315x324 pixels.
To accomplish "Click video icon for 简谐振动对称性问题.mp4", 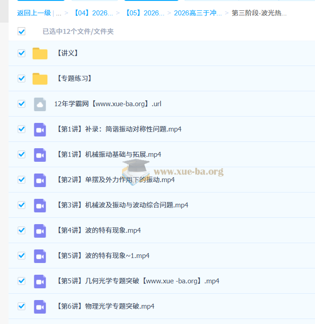I will (40, 129).
